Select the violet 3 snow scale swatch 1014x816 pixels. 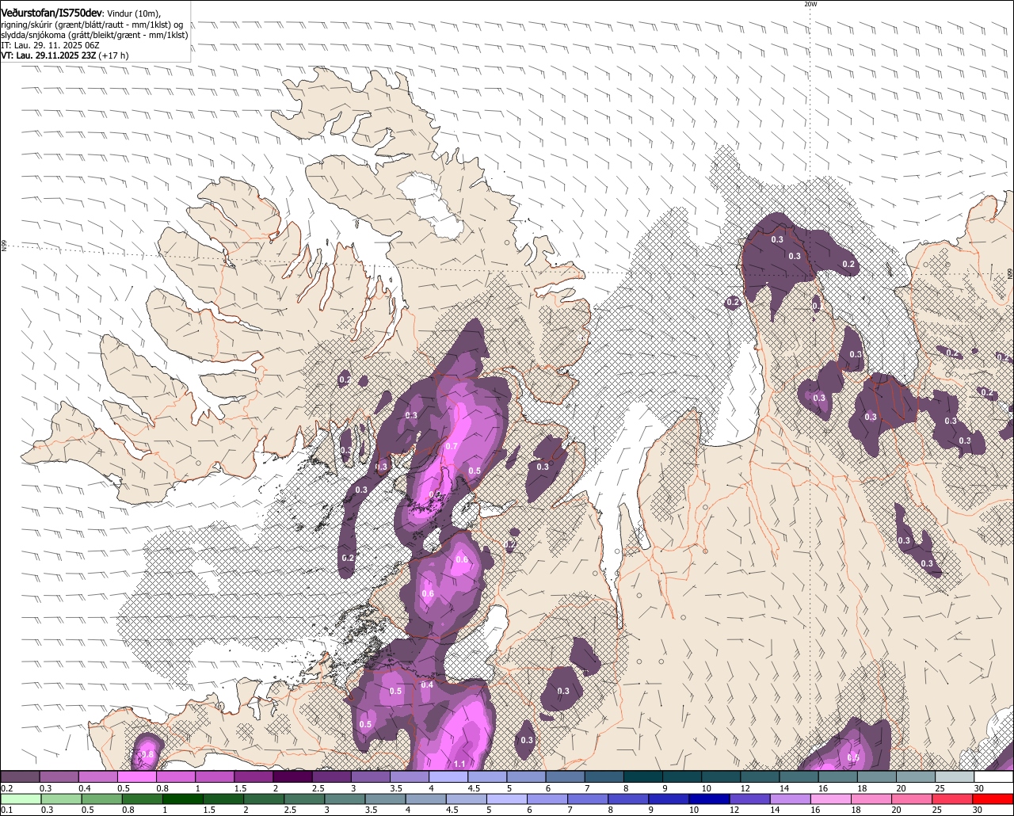pyautogui.click(x=369, y=777)
